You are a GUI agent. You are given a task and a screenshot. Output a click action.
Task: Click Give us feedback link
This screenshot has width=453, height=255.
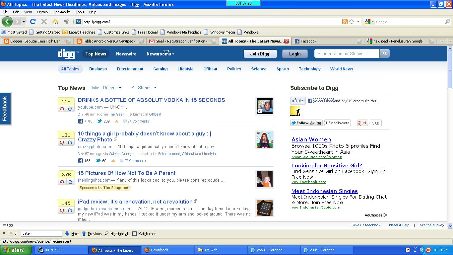pos(366,225)
